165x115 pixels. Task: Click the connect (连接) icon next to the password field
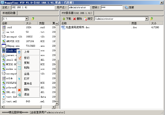click(x=126, y=7)
